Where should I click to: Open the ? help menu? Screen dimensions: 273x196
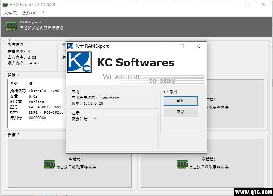[x=43, y=13]
